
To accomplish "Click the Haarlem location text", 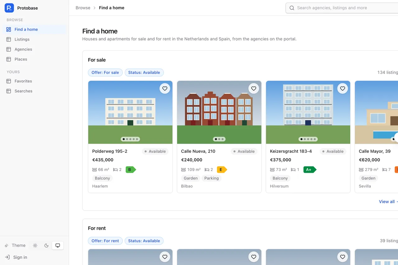I will [x=100, y=186].
